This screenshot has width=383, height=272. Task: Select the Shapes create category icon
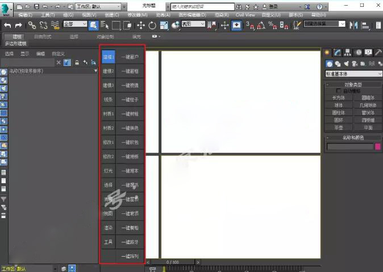[338, 64]
